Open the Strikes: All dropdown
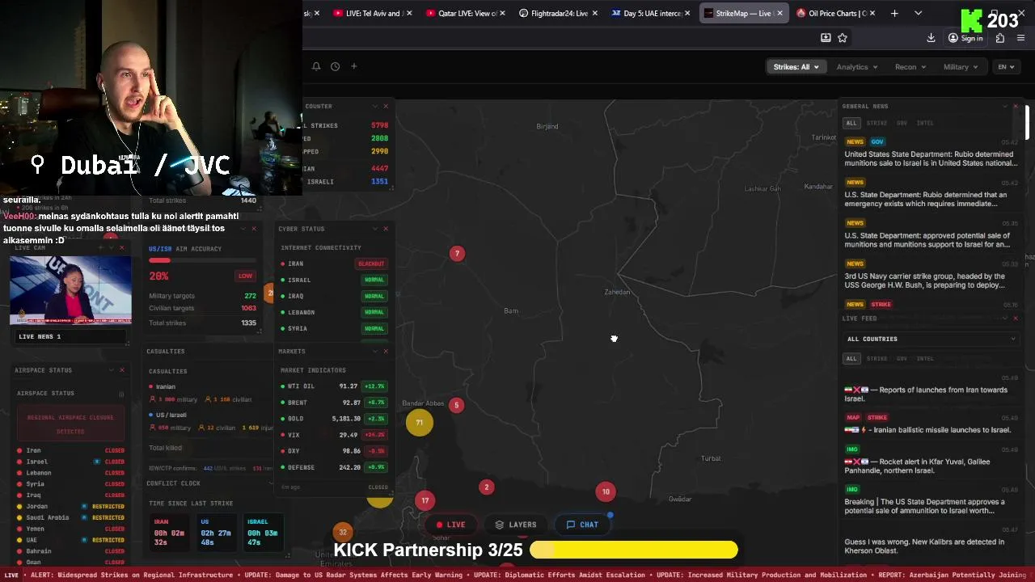 coord(796,67)
